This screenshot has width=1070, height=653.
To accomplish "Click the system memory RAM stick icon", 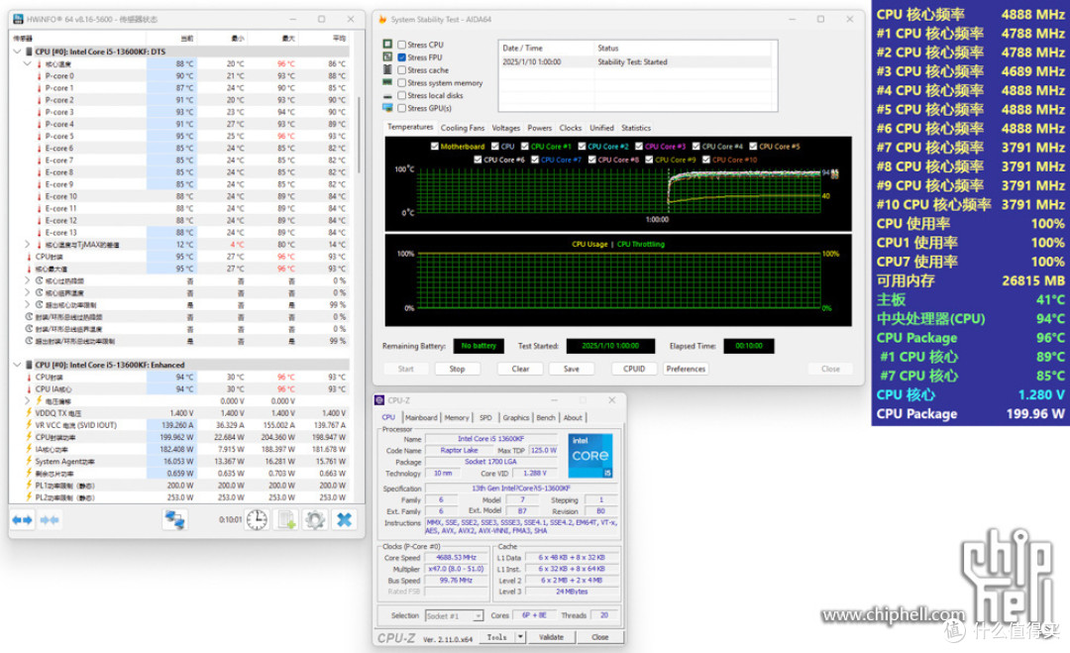I will coord(387,82).
